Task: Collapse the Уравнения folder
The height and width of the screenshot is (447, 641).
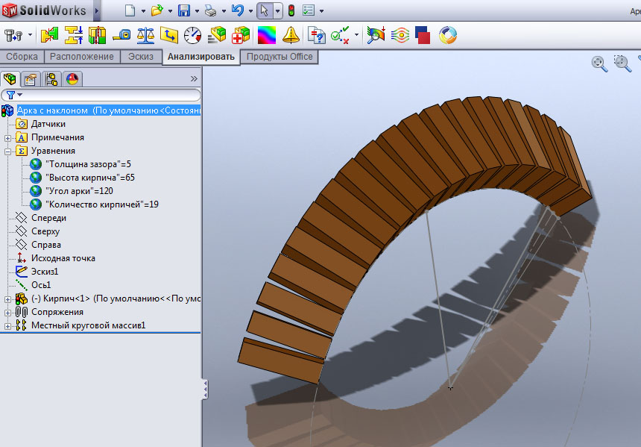Action: coord(8,151)
